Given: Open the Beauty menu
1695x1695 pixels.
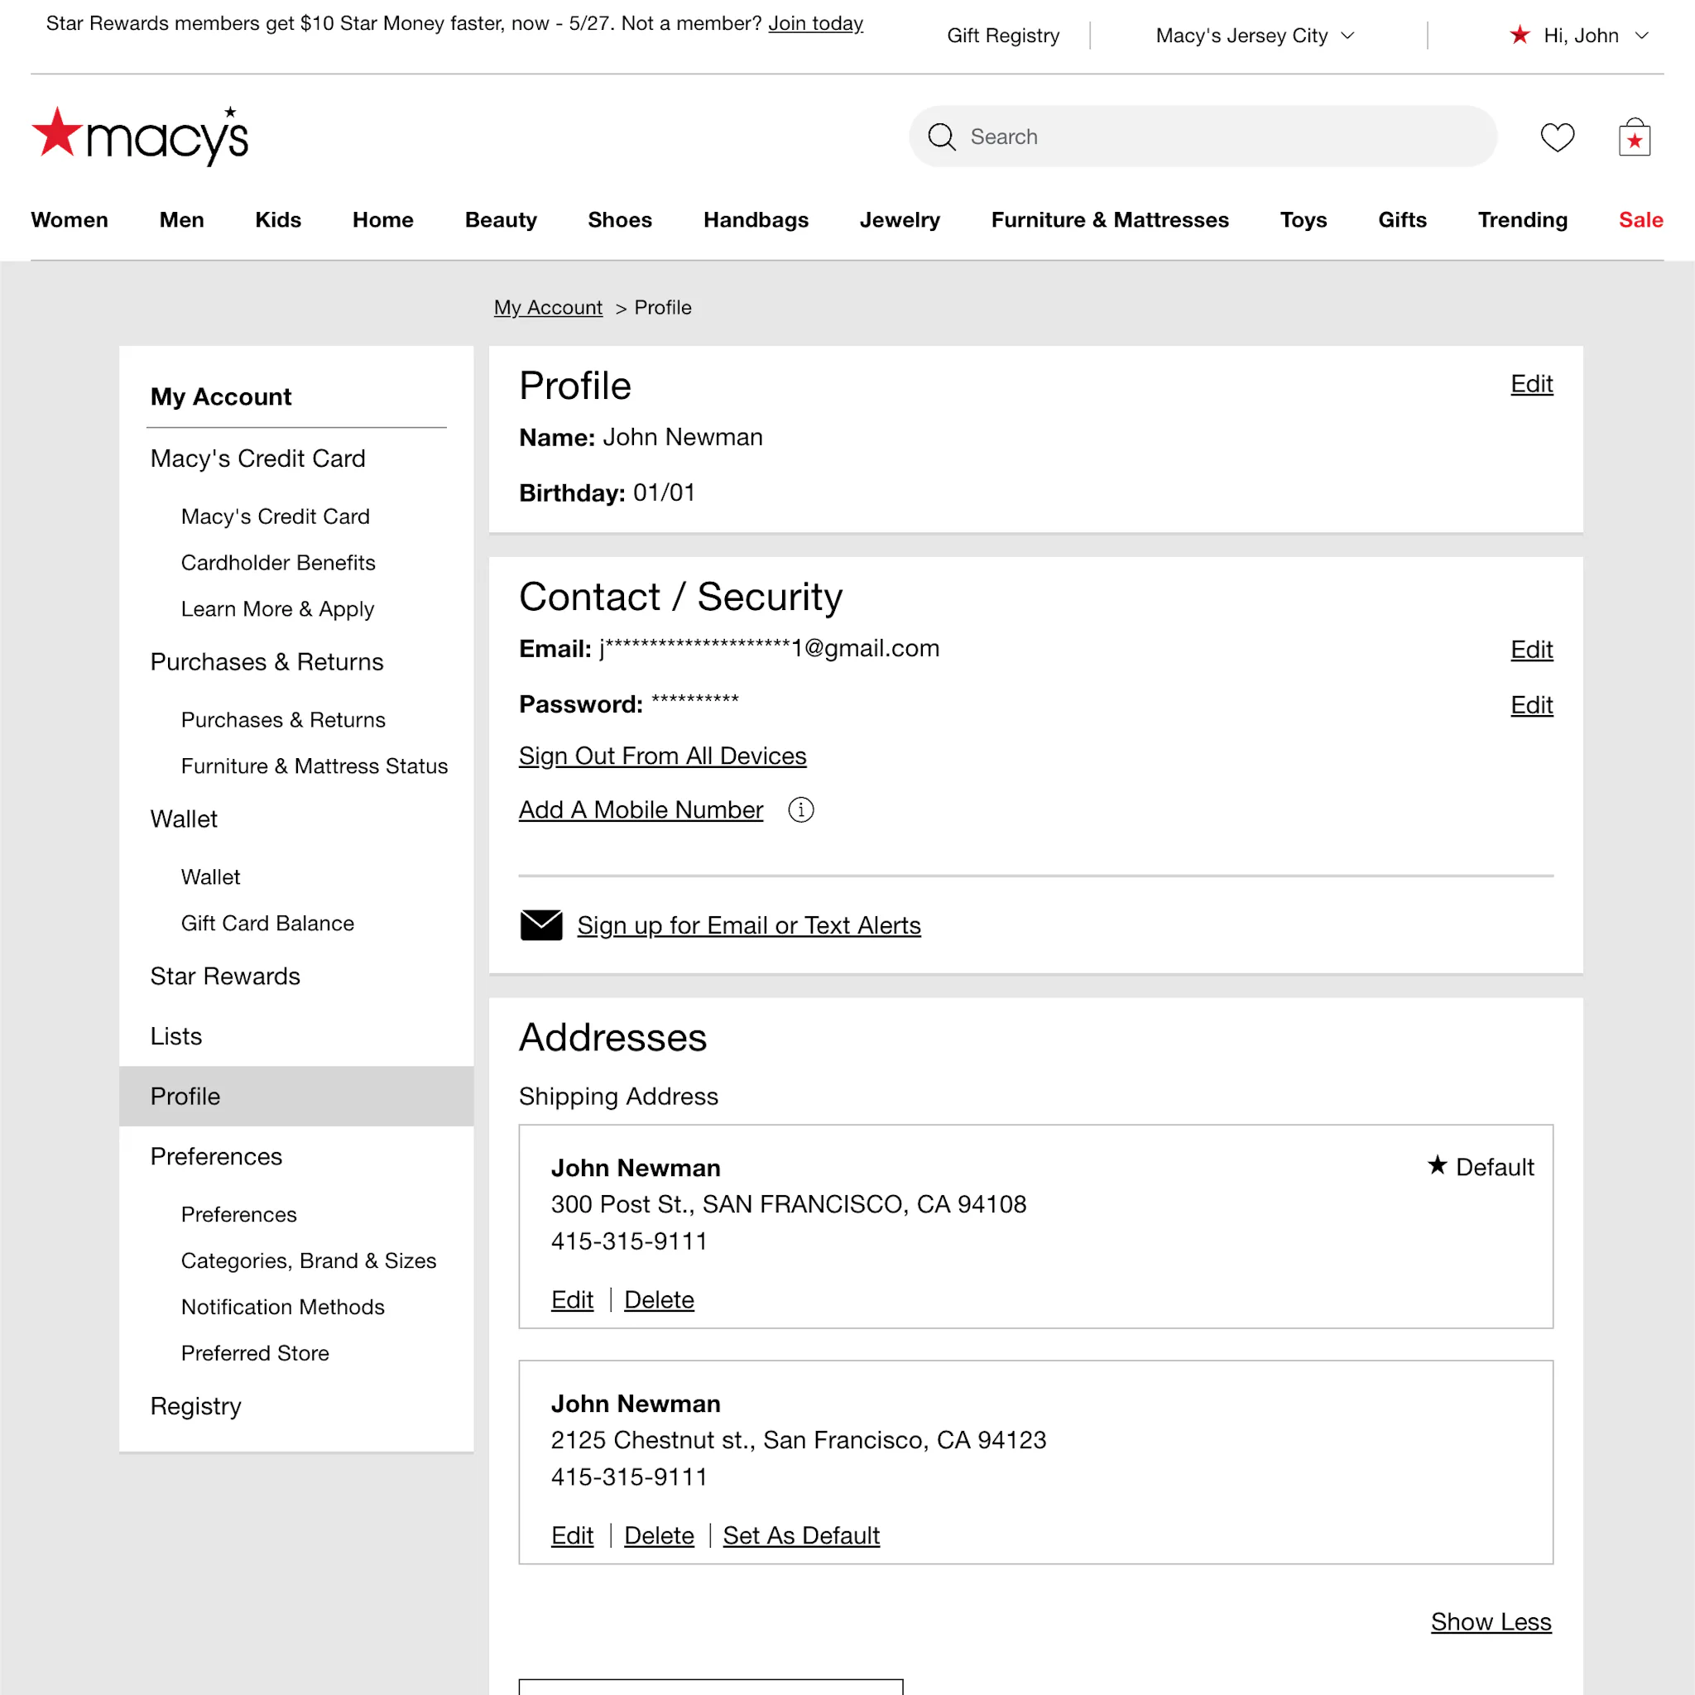Looking at the screenshot, I should (x=501, y=219).
